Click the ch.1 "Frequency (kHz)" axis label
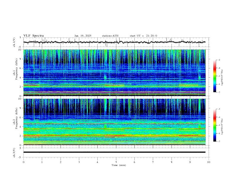This screenshot has height=182, width=235. (17, 69)
